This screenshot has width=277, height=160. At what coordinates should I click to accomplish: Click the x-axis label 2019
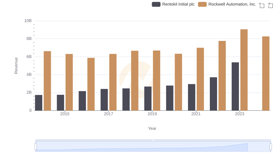152,114
